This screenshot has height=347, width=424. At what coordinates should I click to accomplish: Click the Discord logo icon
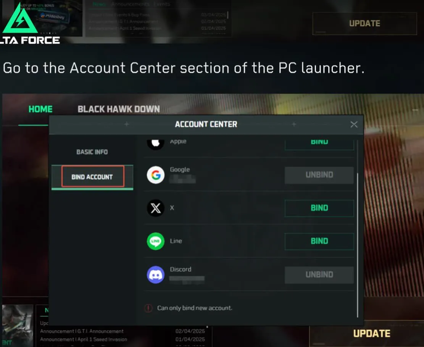click(155, 274)
